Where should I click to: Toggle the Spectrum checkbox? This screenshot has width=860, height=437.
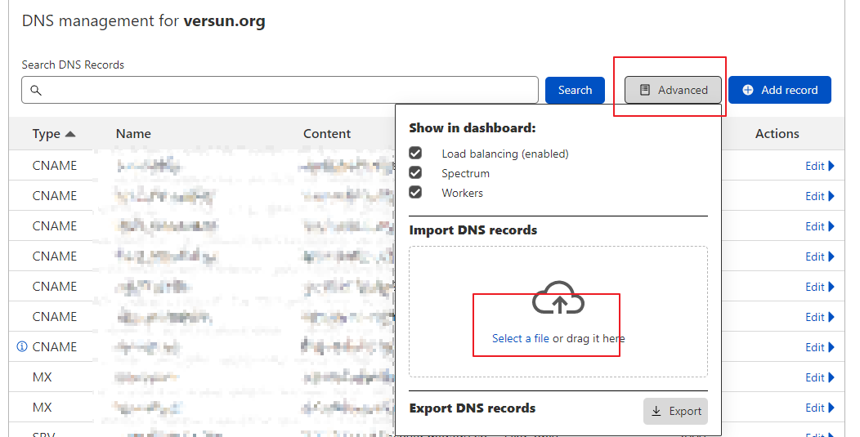coord(415,173)
